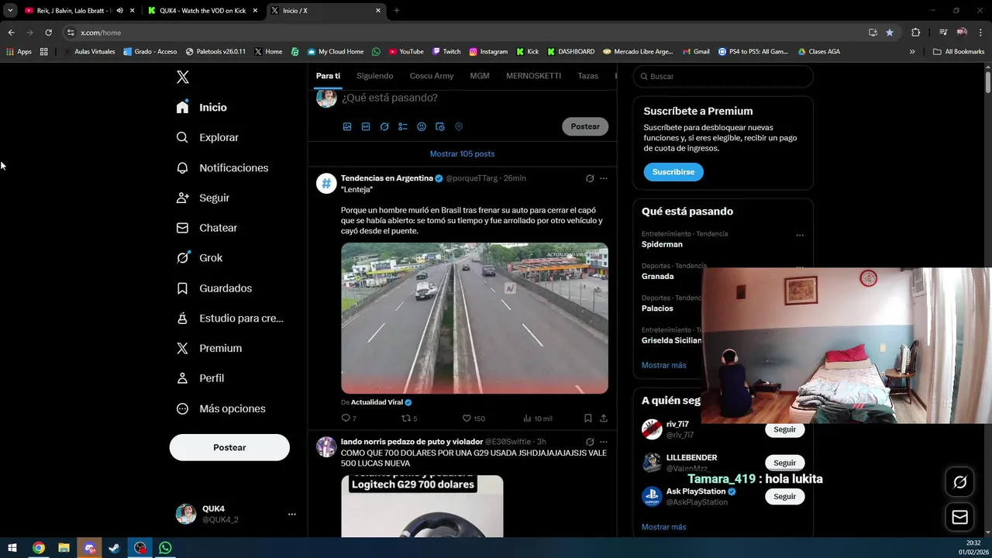Expand hidden bookmarks chevron
The width and height of the screenshot is (992, 558).
coord(912,52)
